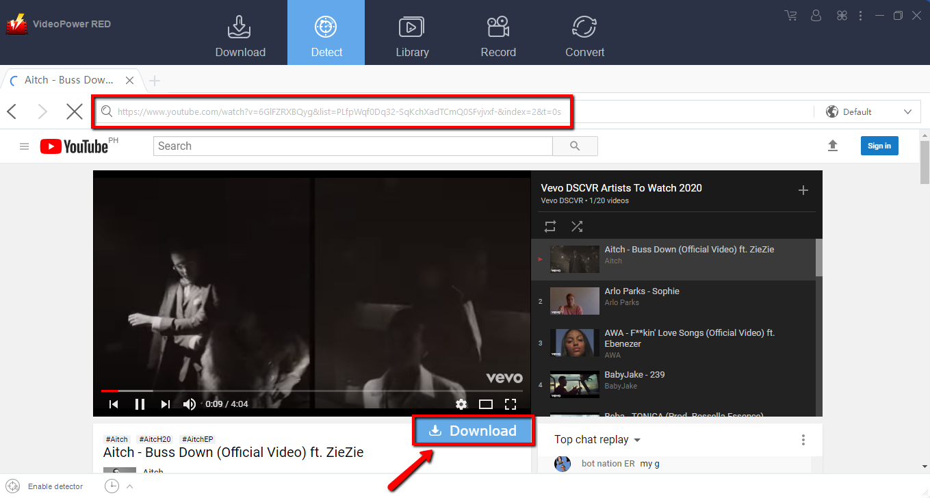Select BabyJake - 239 playlist item
The height and width of the screenshot is (498, 930).
(x=673, y=384)
